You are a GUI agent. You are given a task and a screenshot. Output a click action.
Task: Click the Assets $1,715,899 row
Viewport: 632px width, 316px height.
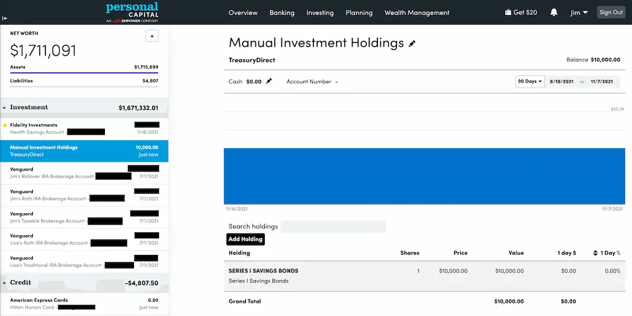84,67
